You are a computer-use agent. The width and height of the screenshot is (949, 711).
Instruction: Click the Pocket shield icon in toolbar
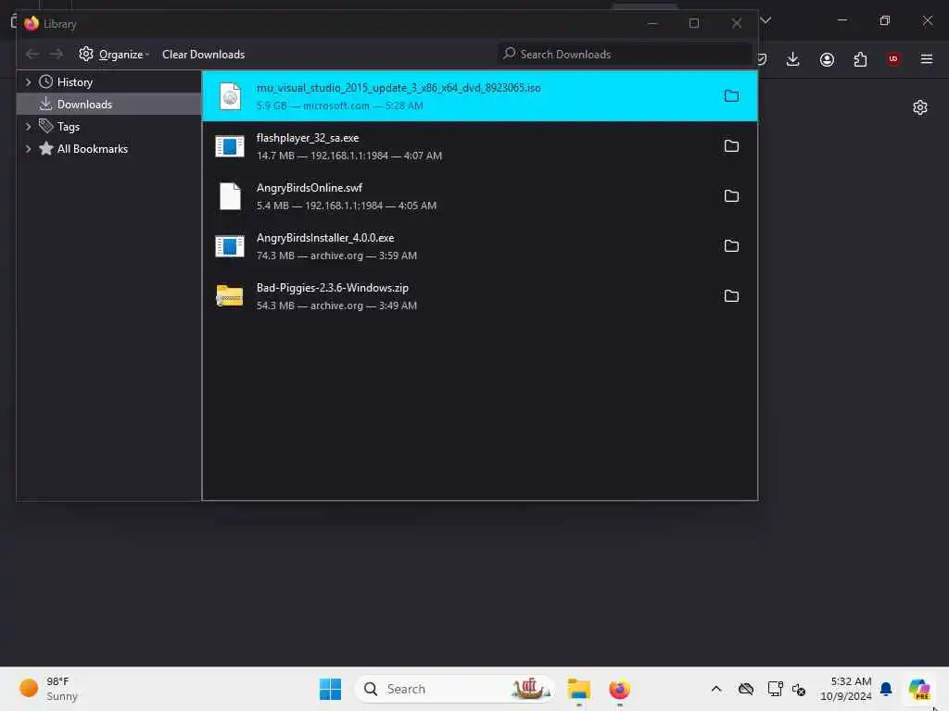763,59
